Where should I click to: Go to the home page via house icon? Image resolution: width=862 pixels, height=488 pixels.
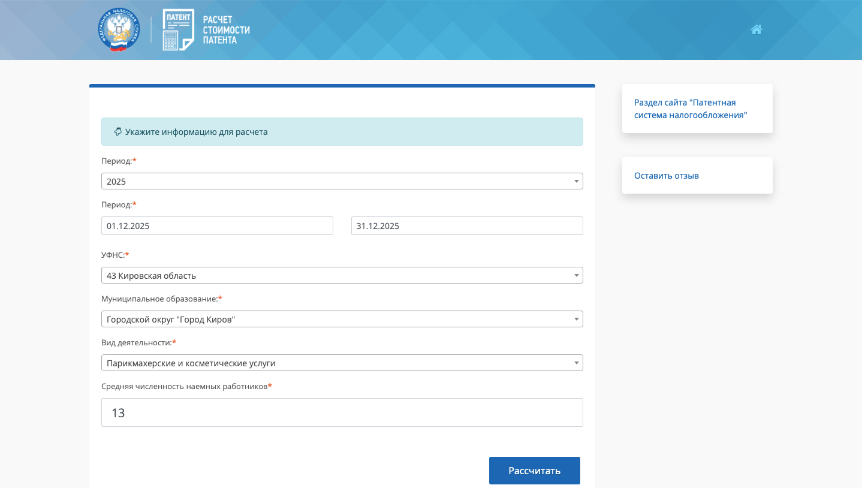coord(756,29)
